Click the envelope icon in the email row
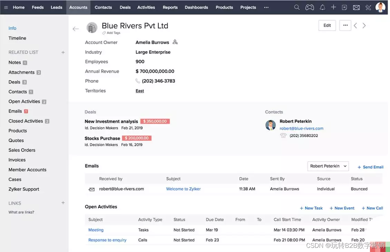The image size is (390, 252). pos(91,189)
